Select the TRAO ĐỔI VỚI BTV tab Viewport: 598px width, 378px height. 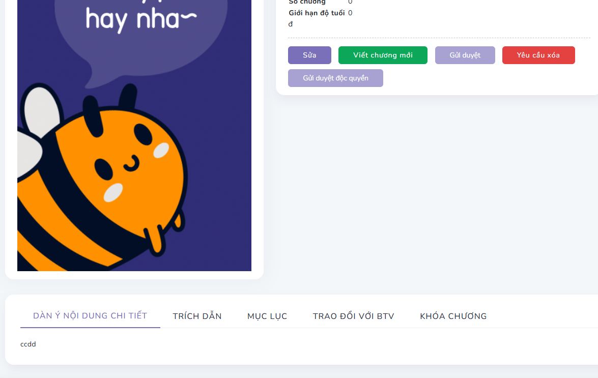point(354,316)
